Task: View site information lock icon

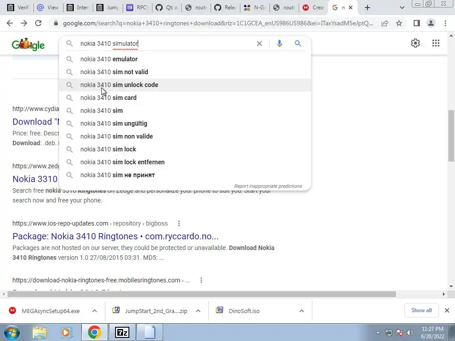Action: point(56,23)
